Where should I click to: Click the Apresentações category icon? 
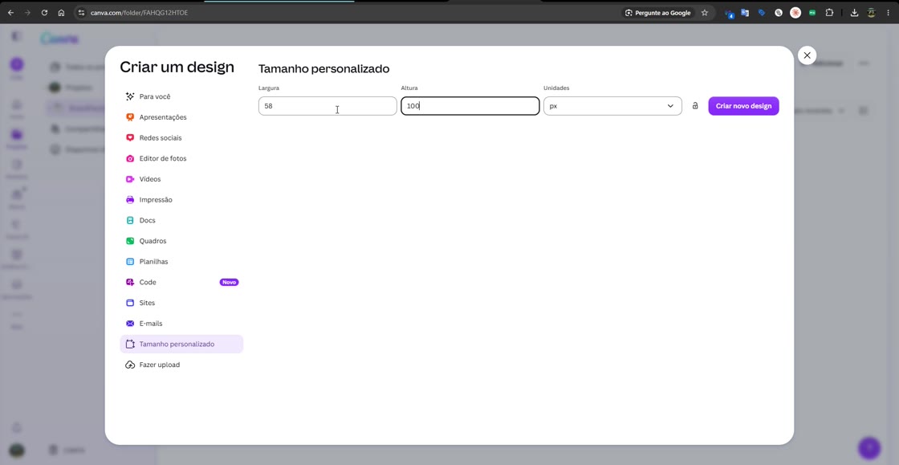pos(130,117)
